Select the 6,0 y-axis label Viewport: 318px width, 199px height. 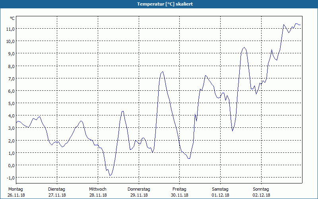tap(11, 91)
